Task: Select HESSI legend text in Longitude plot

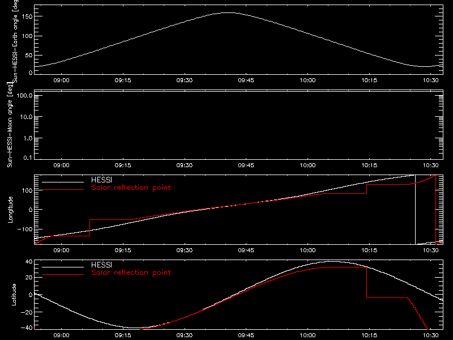Action: tap(101, 180)
